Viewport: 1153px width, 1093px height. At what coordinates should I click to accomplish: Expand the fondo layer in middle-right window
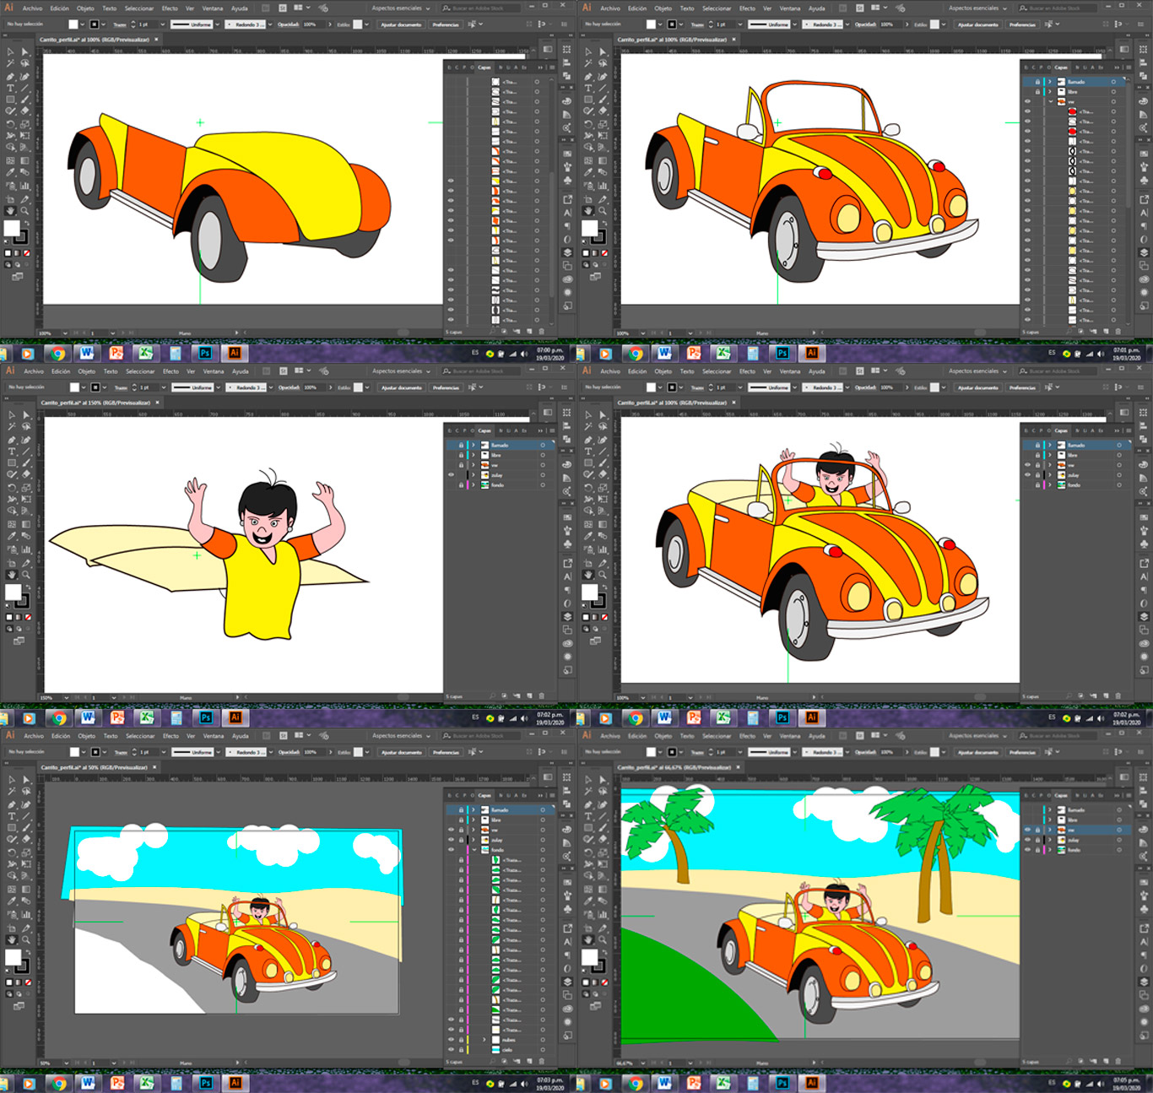1051,485
